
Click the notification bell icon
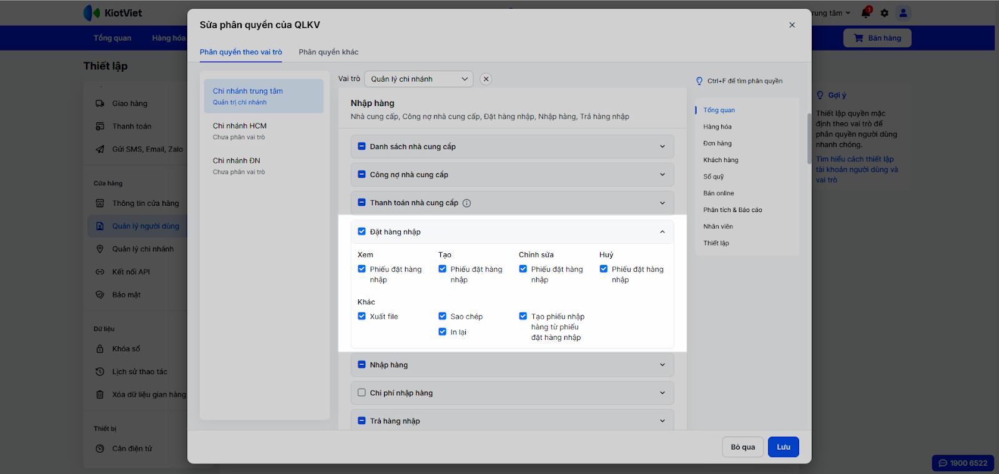coord(866,12)
